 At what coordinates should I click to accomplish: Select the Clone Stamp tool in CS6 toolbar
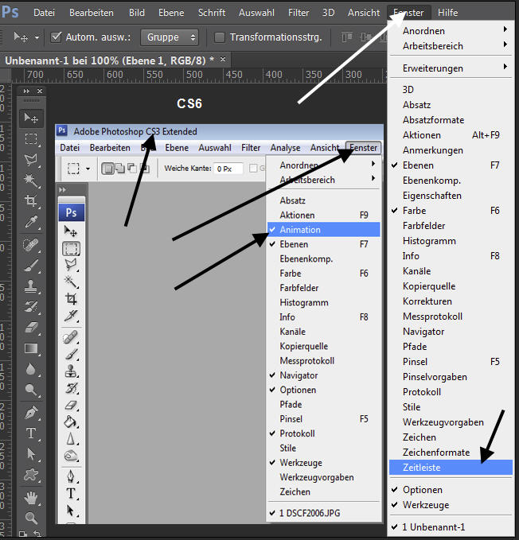click(31, 285)
